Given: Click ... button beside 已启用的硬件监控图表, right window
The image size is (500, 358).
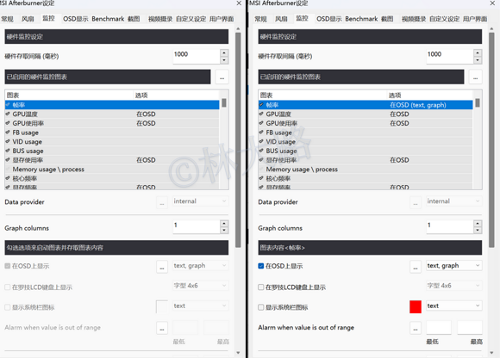Looking at the screenshot, I should point(476,77).
